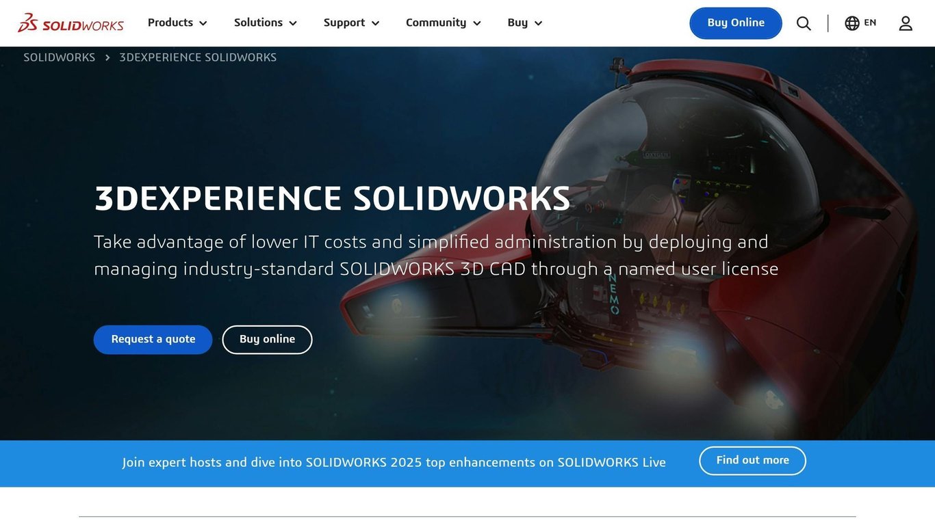Open the user account profile icon
Viewport: 935px width, 525px height.
pyautogui.click(x=906, y=23)
